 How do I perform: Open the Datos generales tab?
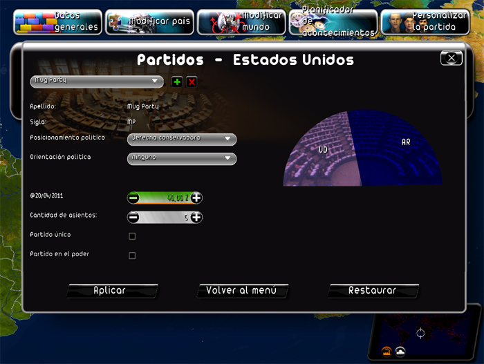[57, 22]
